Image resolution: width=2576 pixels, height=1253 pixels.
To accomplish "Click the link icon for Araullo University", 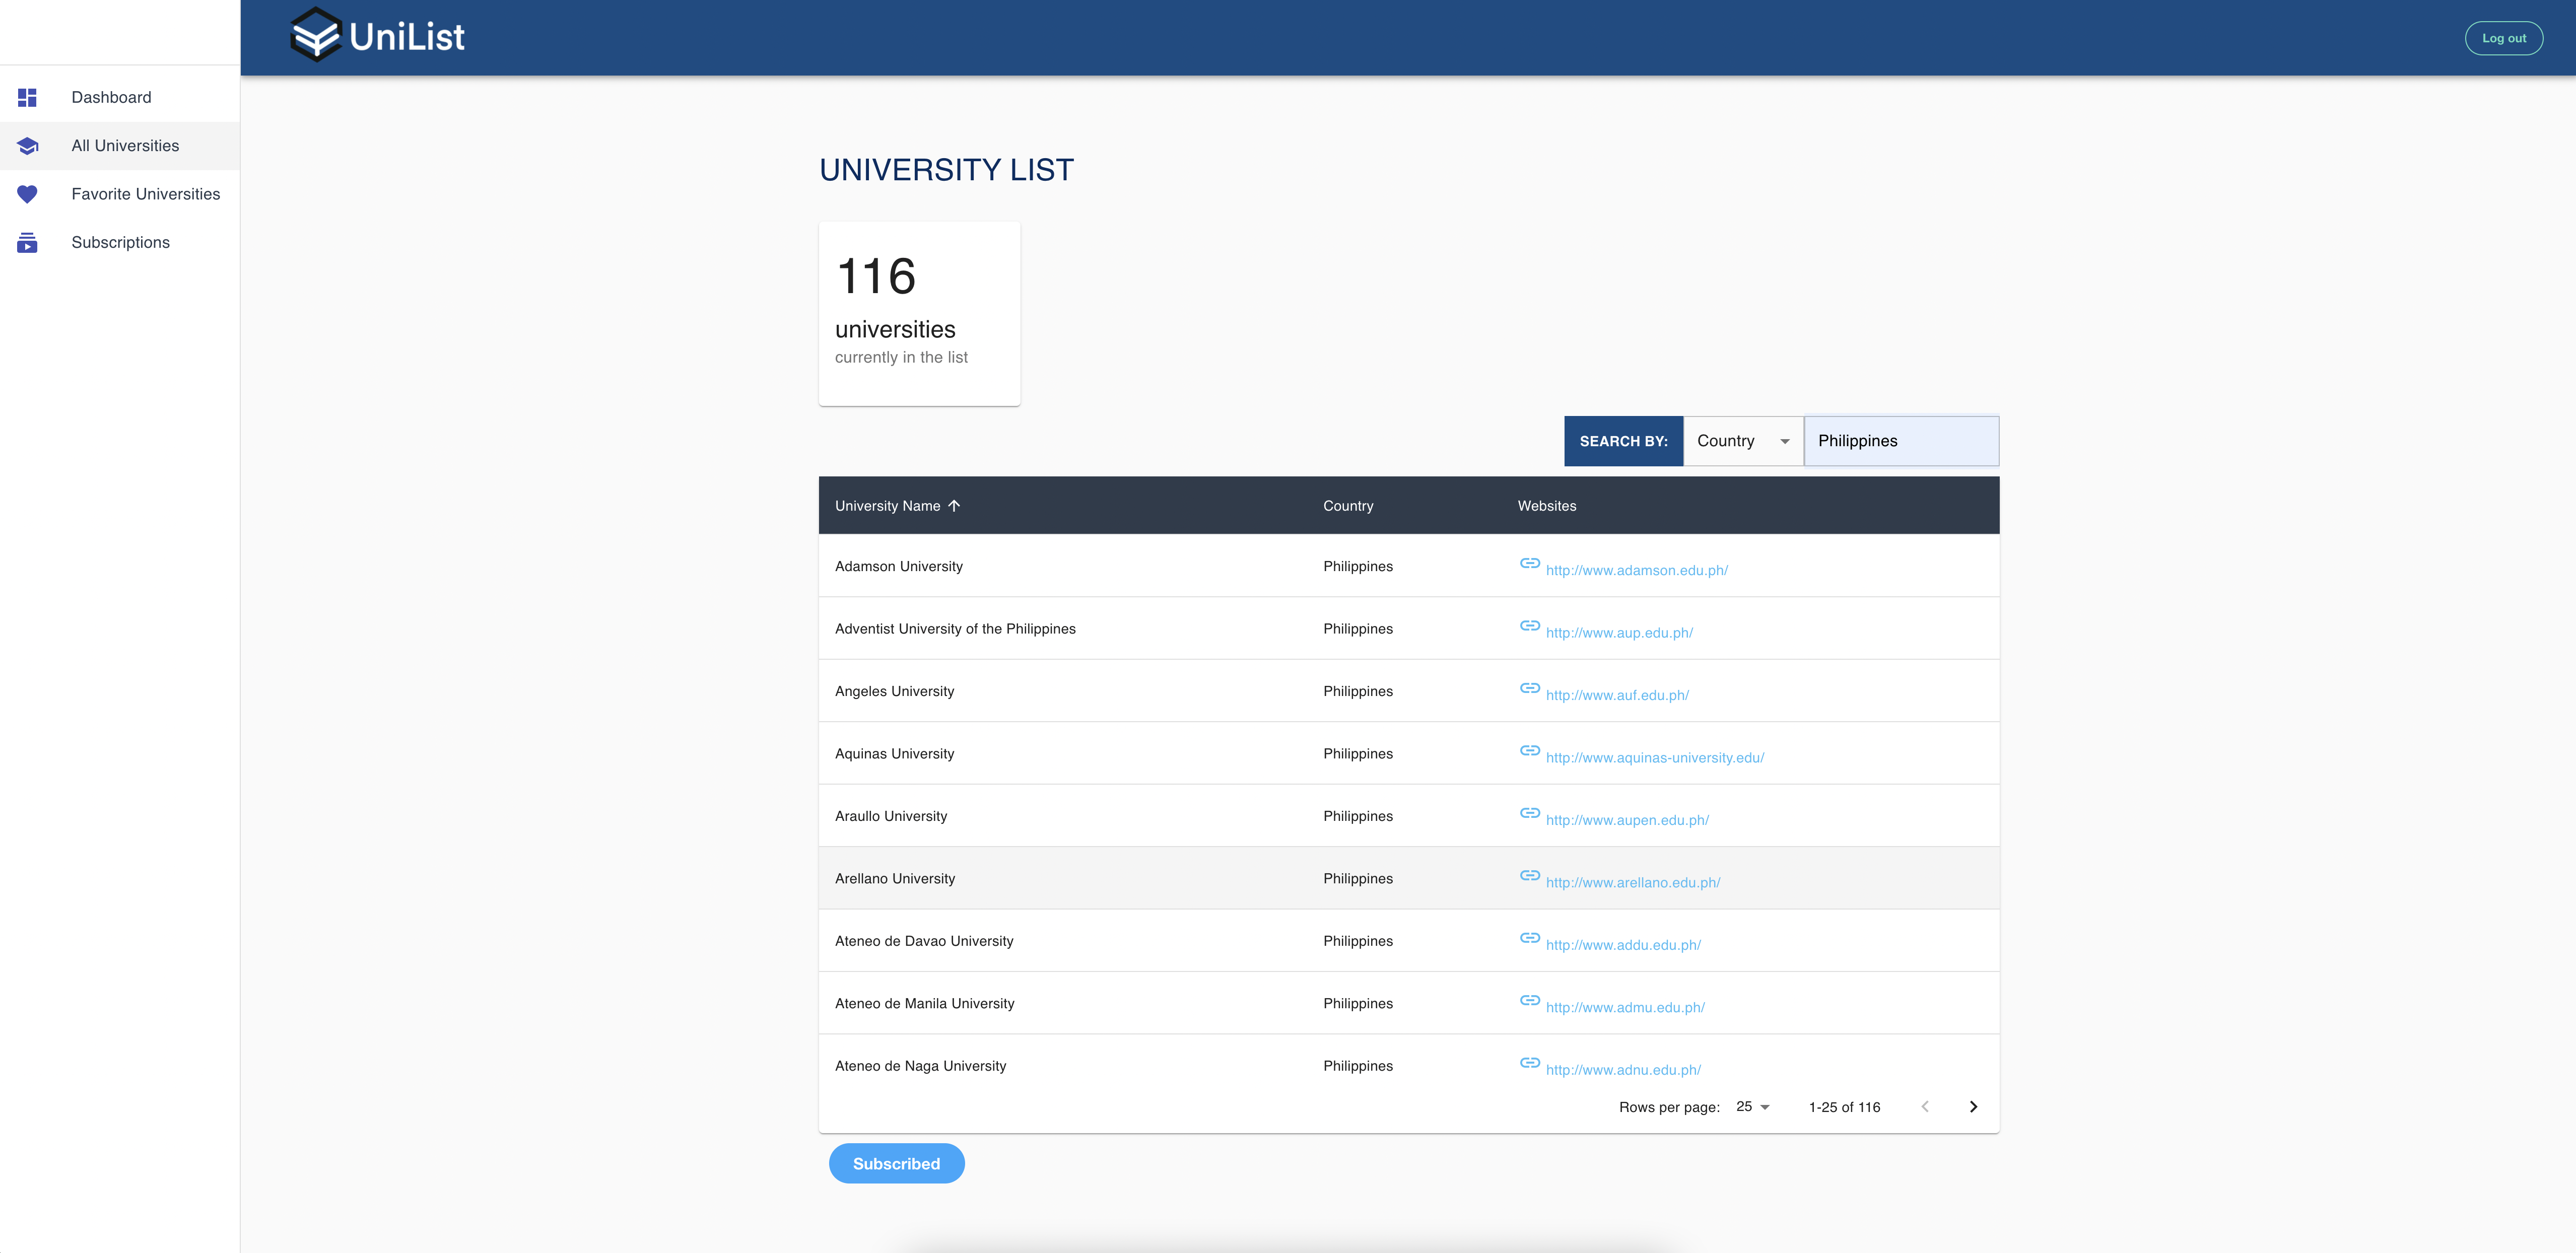I will pos(1529,813).
